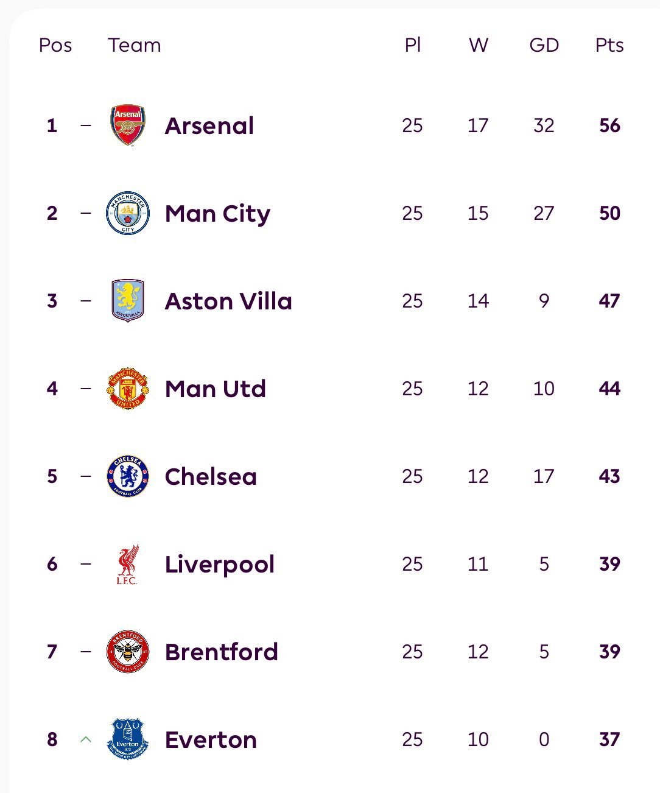The height and width of the screenshot is (793, 660).
Task: Select Man City's position number 2
Action: point(52,213)
